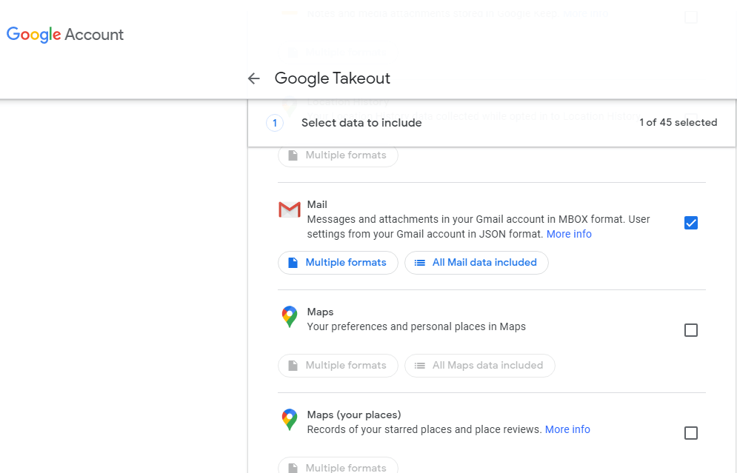Open the All Maps data included selector
737x473 pixels.
click(x=479, y=365)
